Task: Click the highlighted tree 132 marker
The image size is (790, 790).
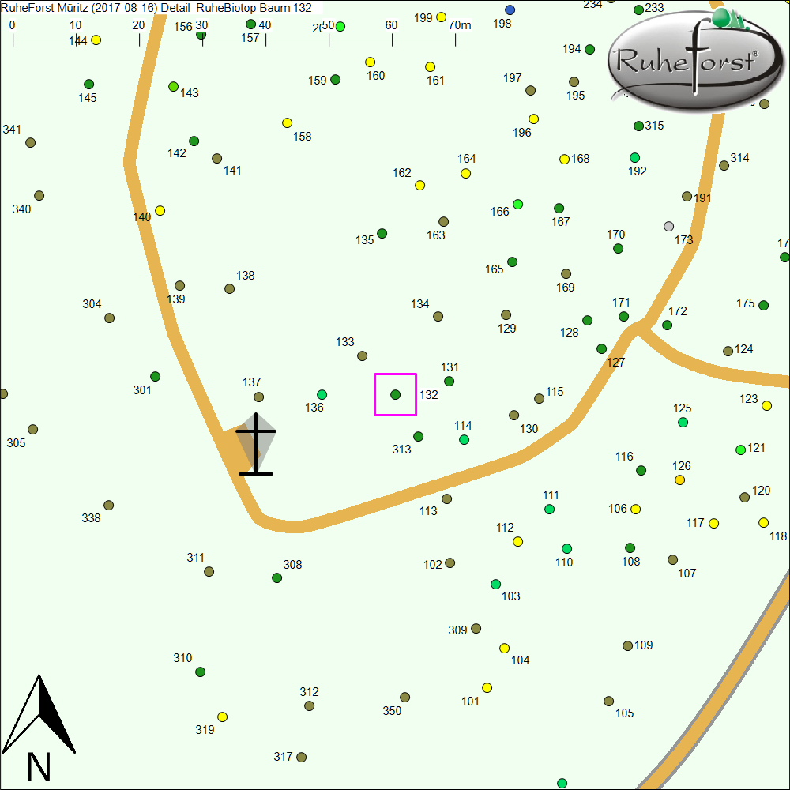Action: [395, 394]
